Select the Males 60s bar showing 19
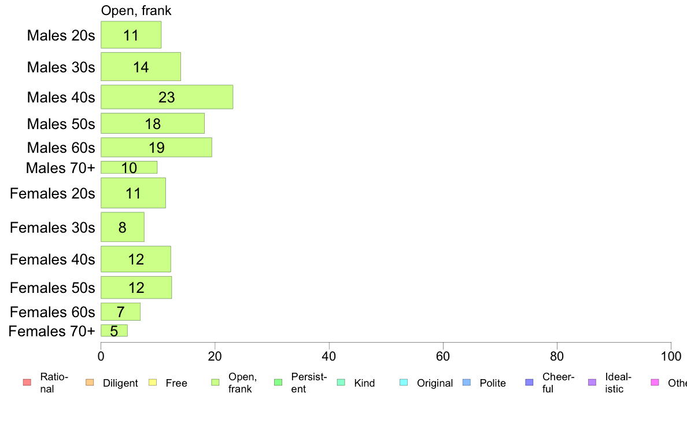Viewport: 687px width, 426px height. [156, 148]
